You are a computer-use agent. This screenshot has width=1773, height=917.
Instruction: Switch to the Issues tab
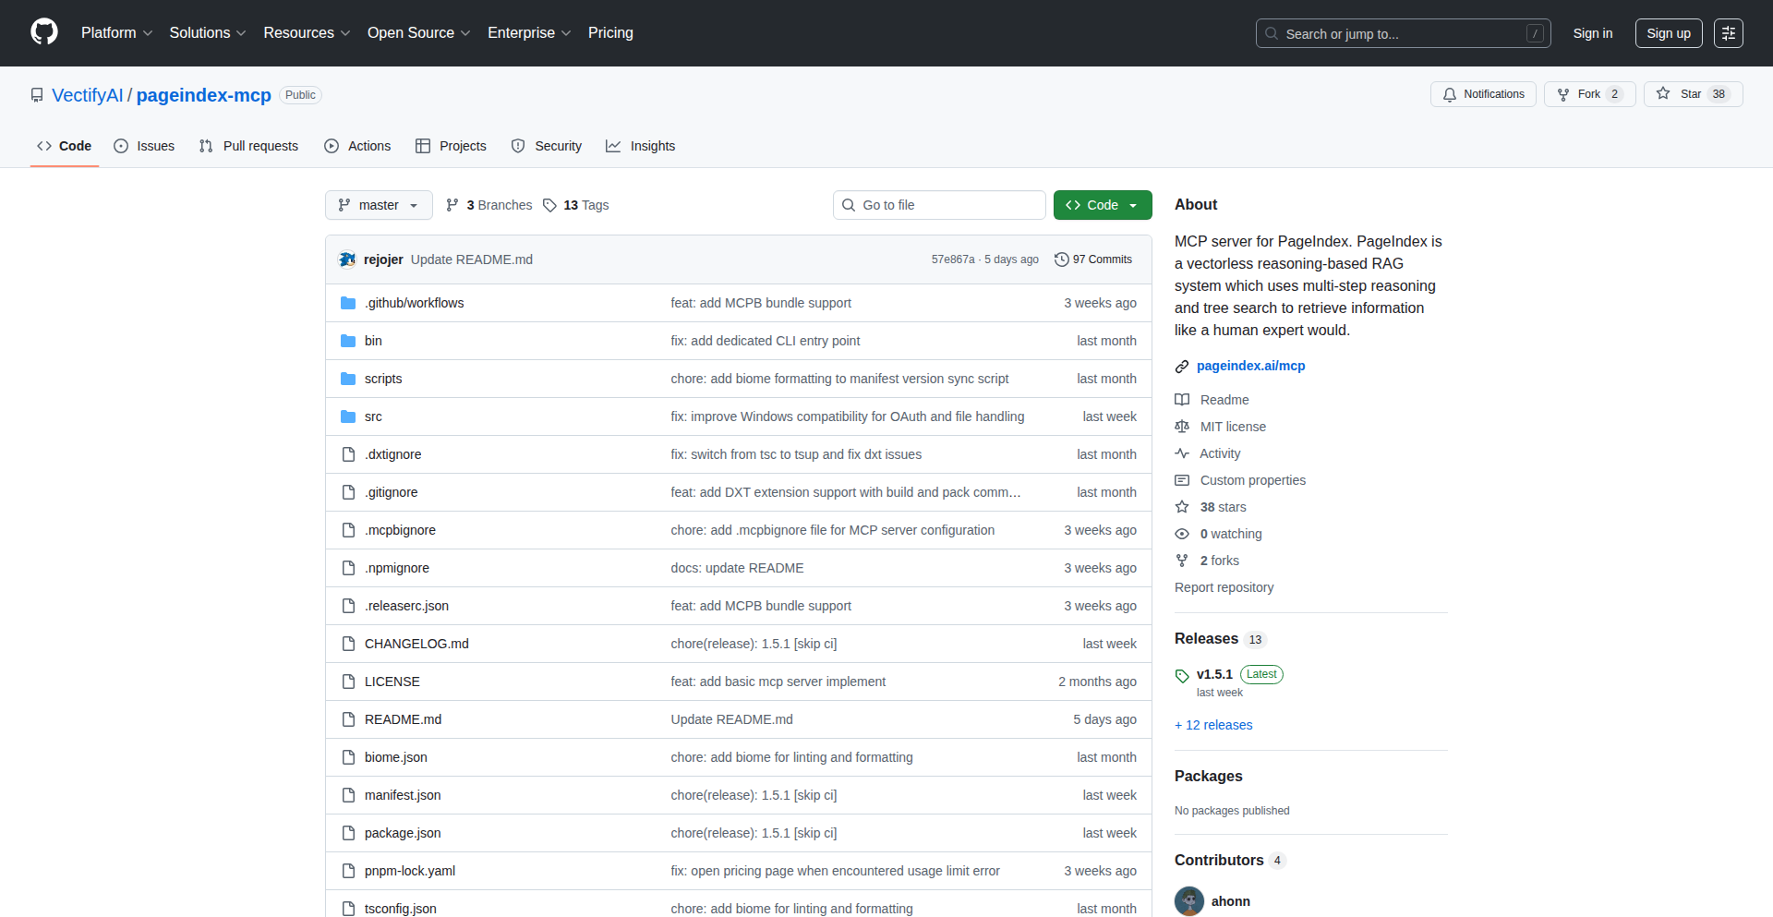(x=144, y=146)
